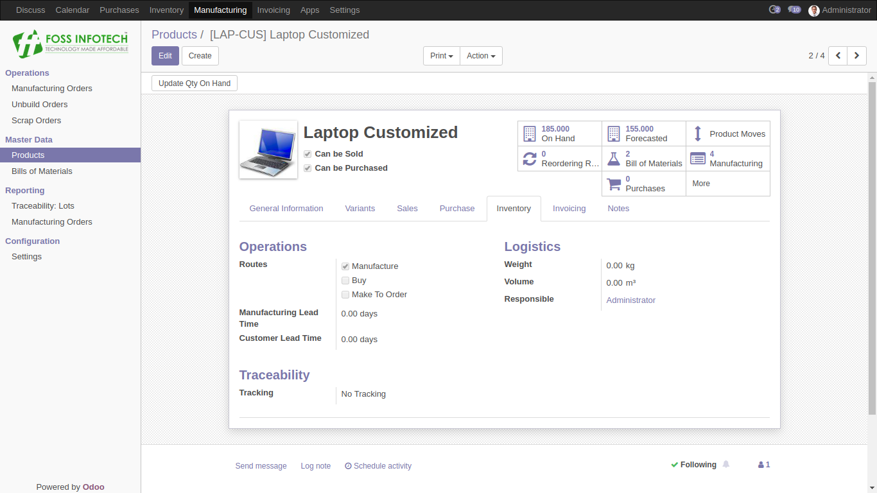Click Products breadcrumb link
The height and width of the screenshot is (493, 877).
point(174,35)
